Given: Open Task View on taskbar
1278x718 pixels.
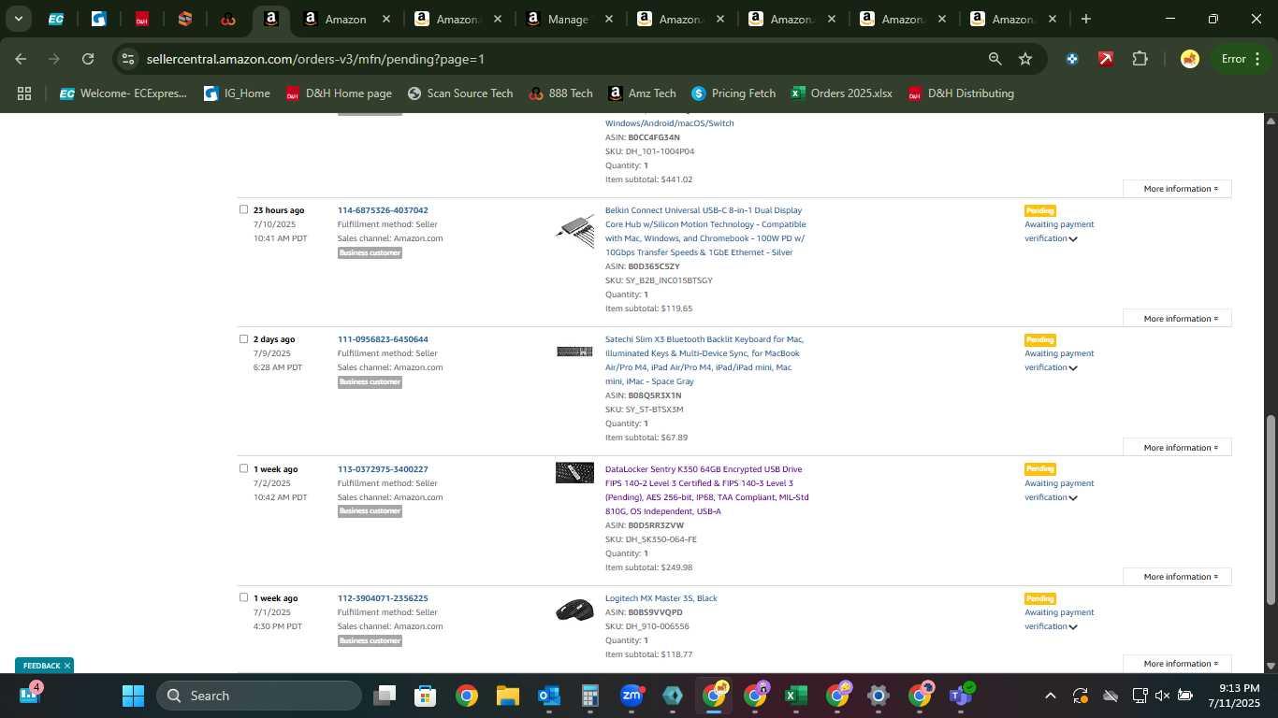Looking at the screenshot, I should pyautogui.click(x=385, y=696).
